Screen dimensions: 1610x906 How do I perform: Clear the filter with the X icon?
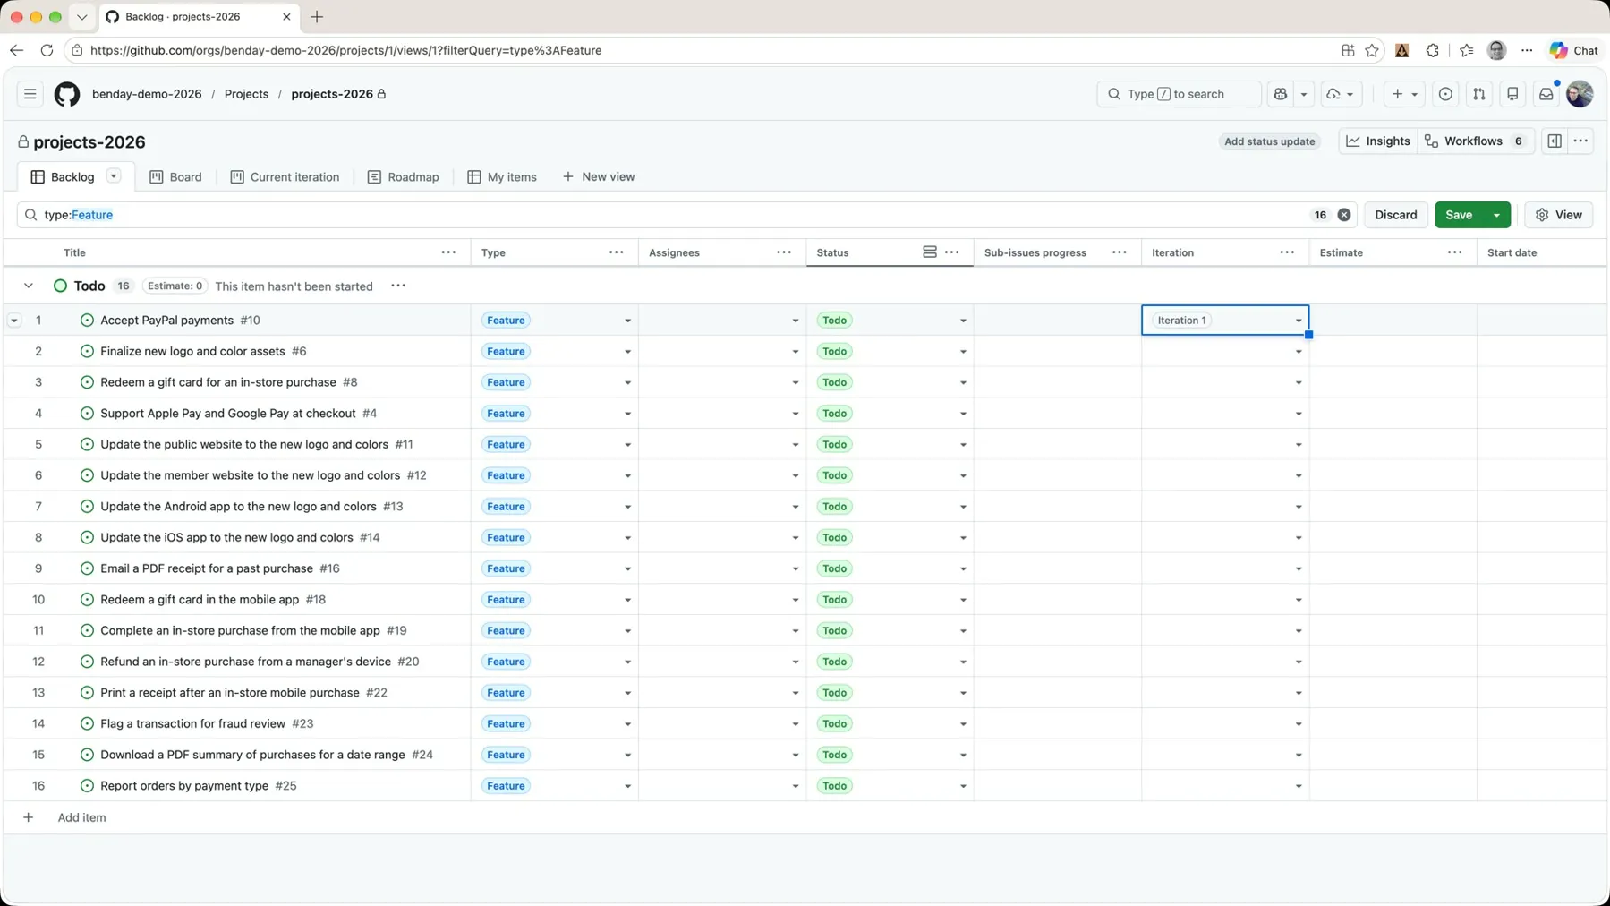tap(1344, 215)
